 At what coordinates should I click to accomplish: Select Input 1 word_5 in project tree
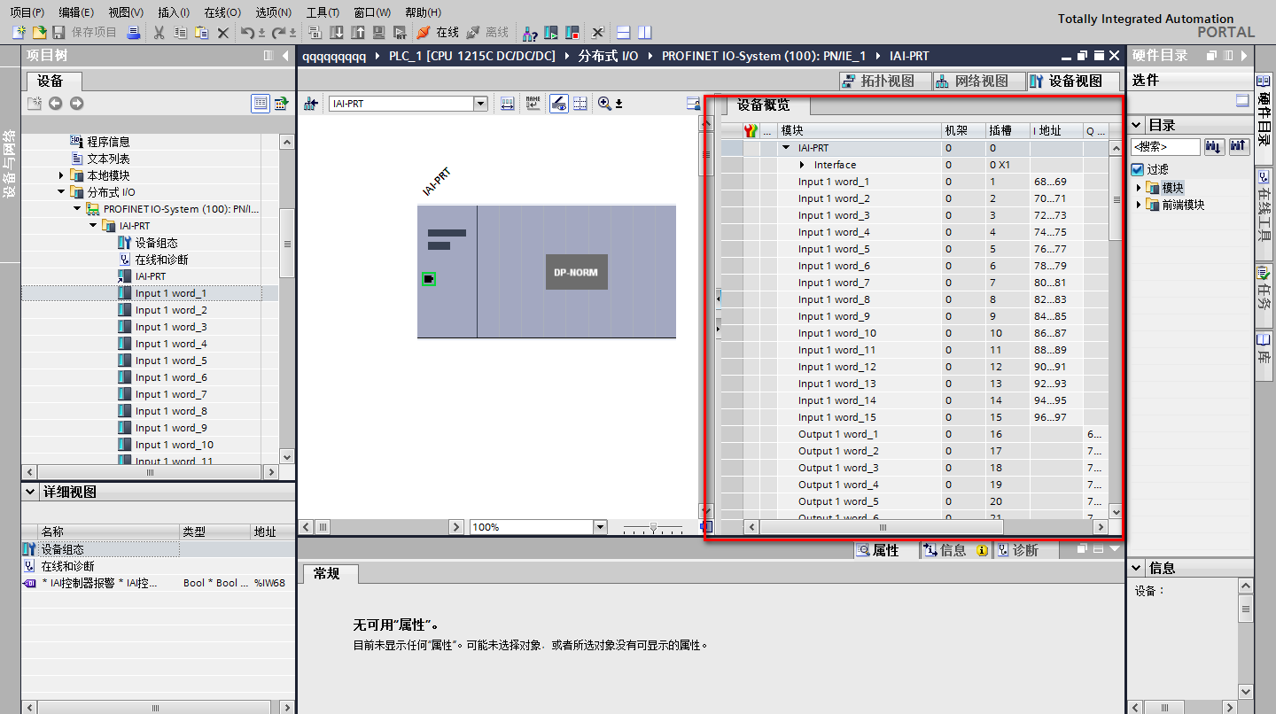pyautogui.click(x=171, y=361)
